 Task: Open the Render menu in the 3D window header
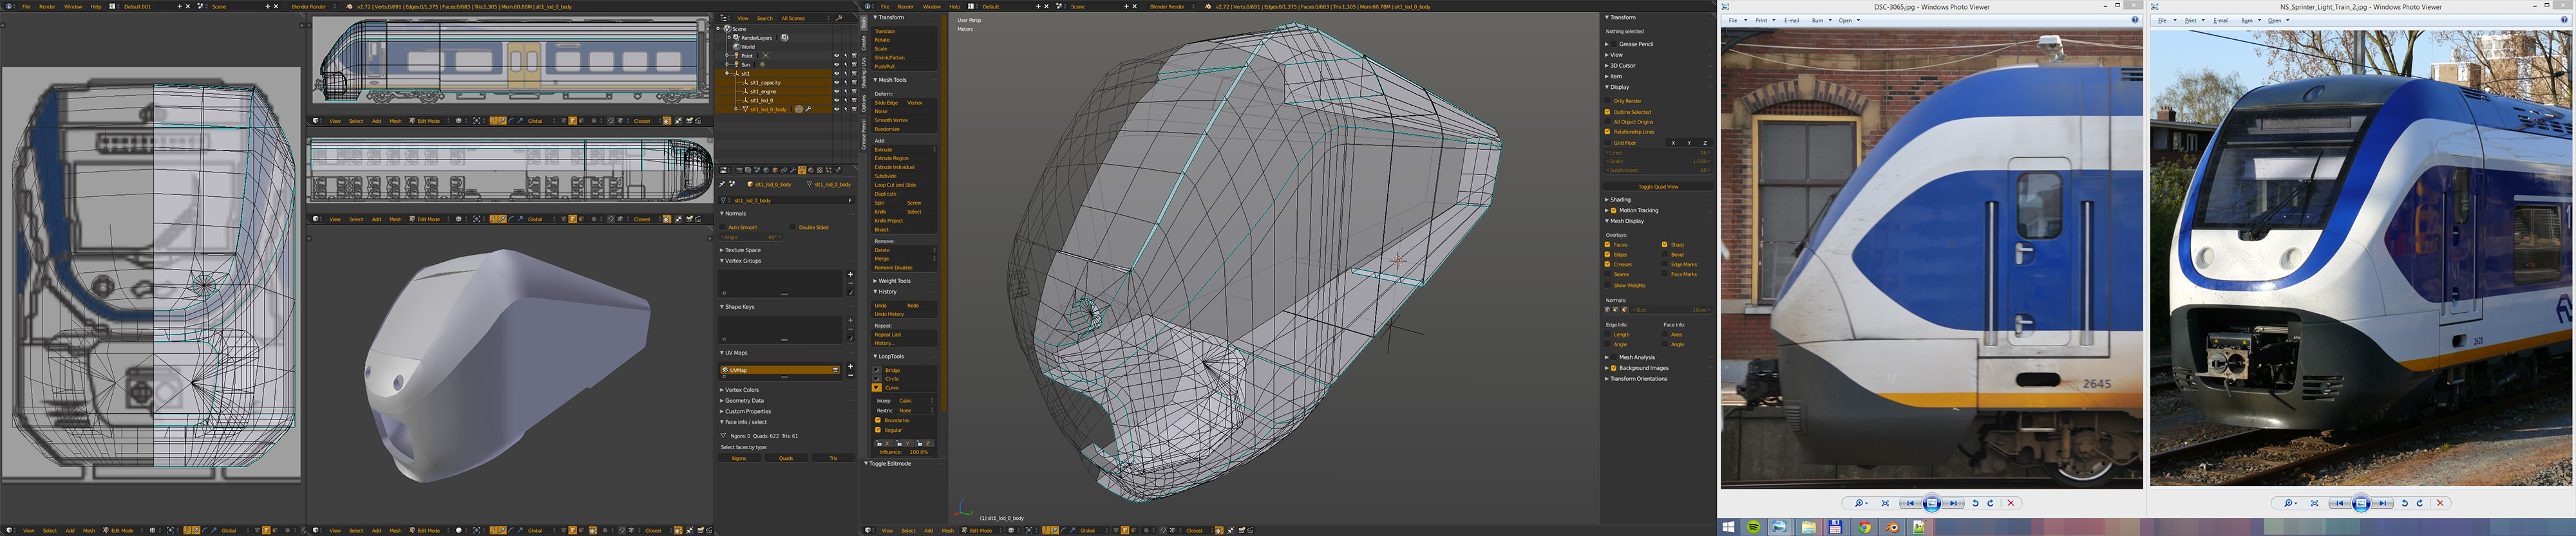[906, 6]
